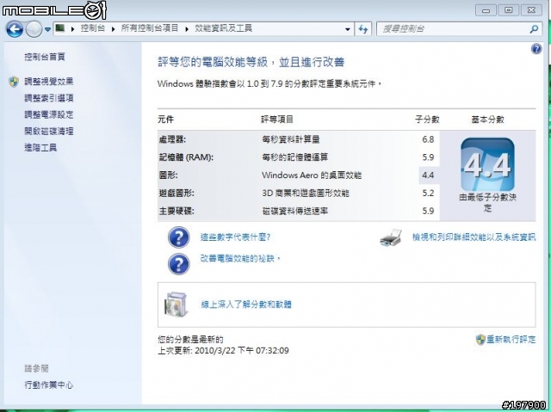Open help with the blue question icon at top right
551x412 pixels.
(x=536, y=49)
